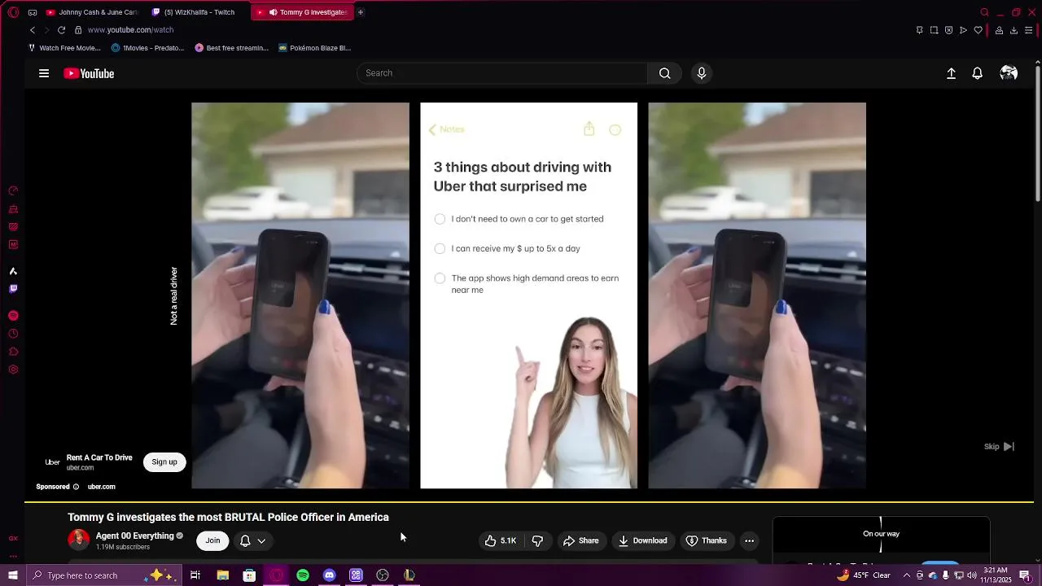Open the Sponsored info icon
The image size is (1042, 586).
[76, 487]
